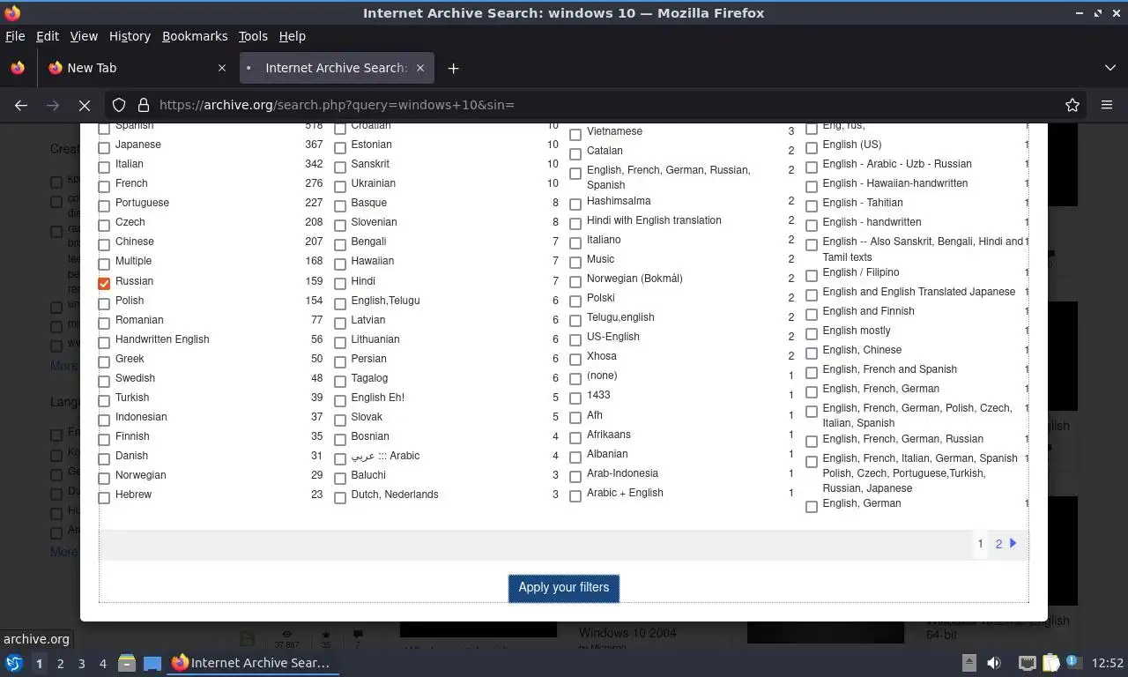Open the File menu
Image resolution: width=1128 pixels, height=677 pixels.
(15, 36)
